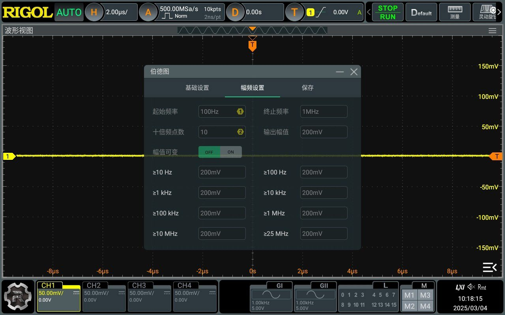Click the 测量 measure ruler icon
The height and width of the screenshot is (315, 505).
455,12
